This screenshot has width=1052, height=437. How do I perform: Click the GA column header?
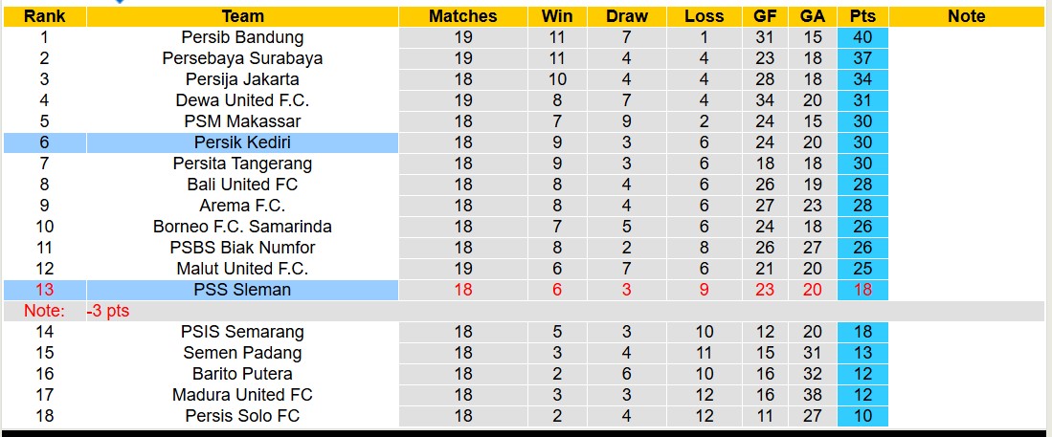tap(813, 16)
